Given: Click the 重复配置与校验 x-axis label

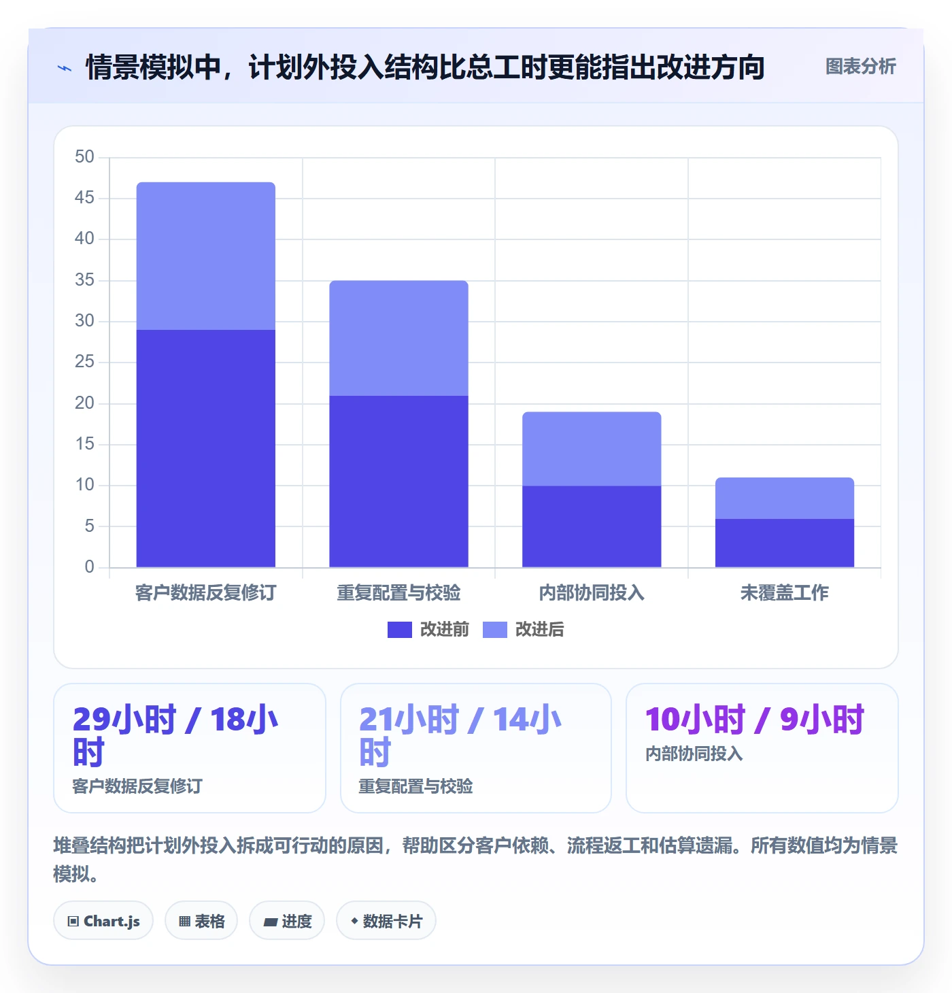Looking at the screenshot, I should tap(399, 593).
